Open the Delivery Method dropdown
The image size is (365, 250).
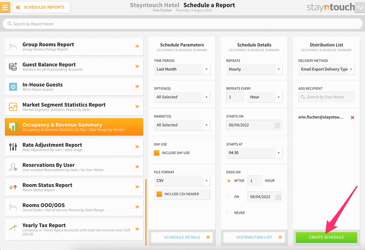[327, 69]
